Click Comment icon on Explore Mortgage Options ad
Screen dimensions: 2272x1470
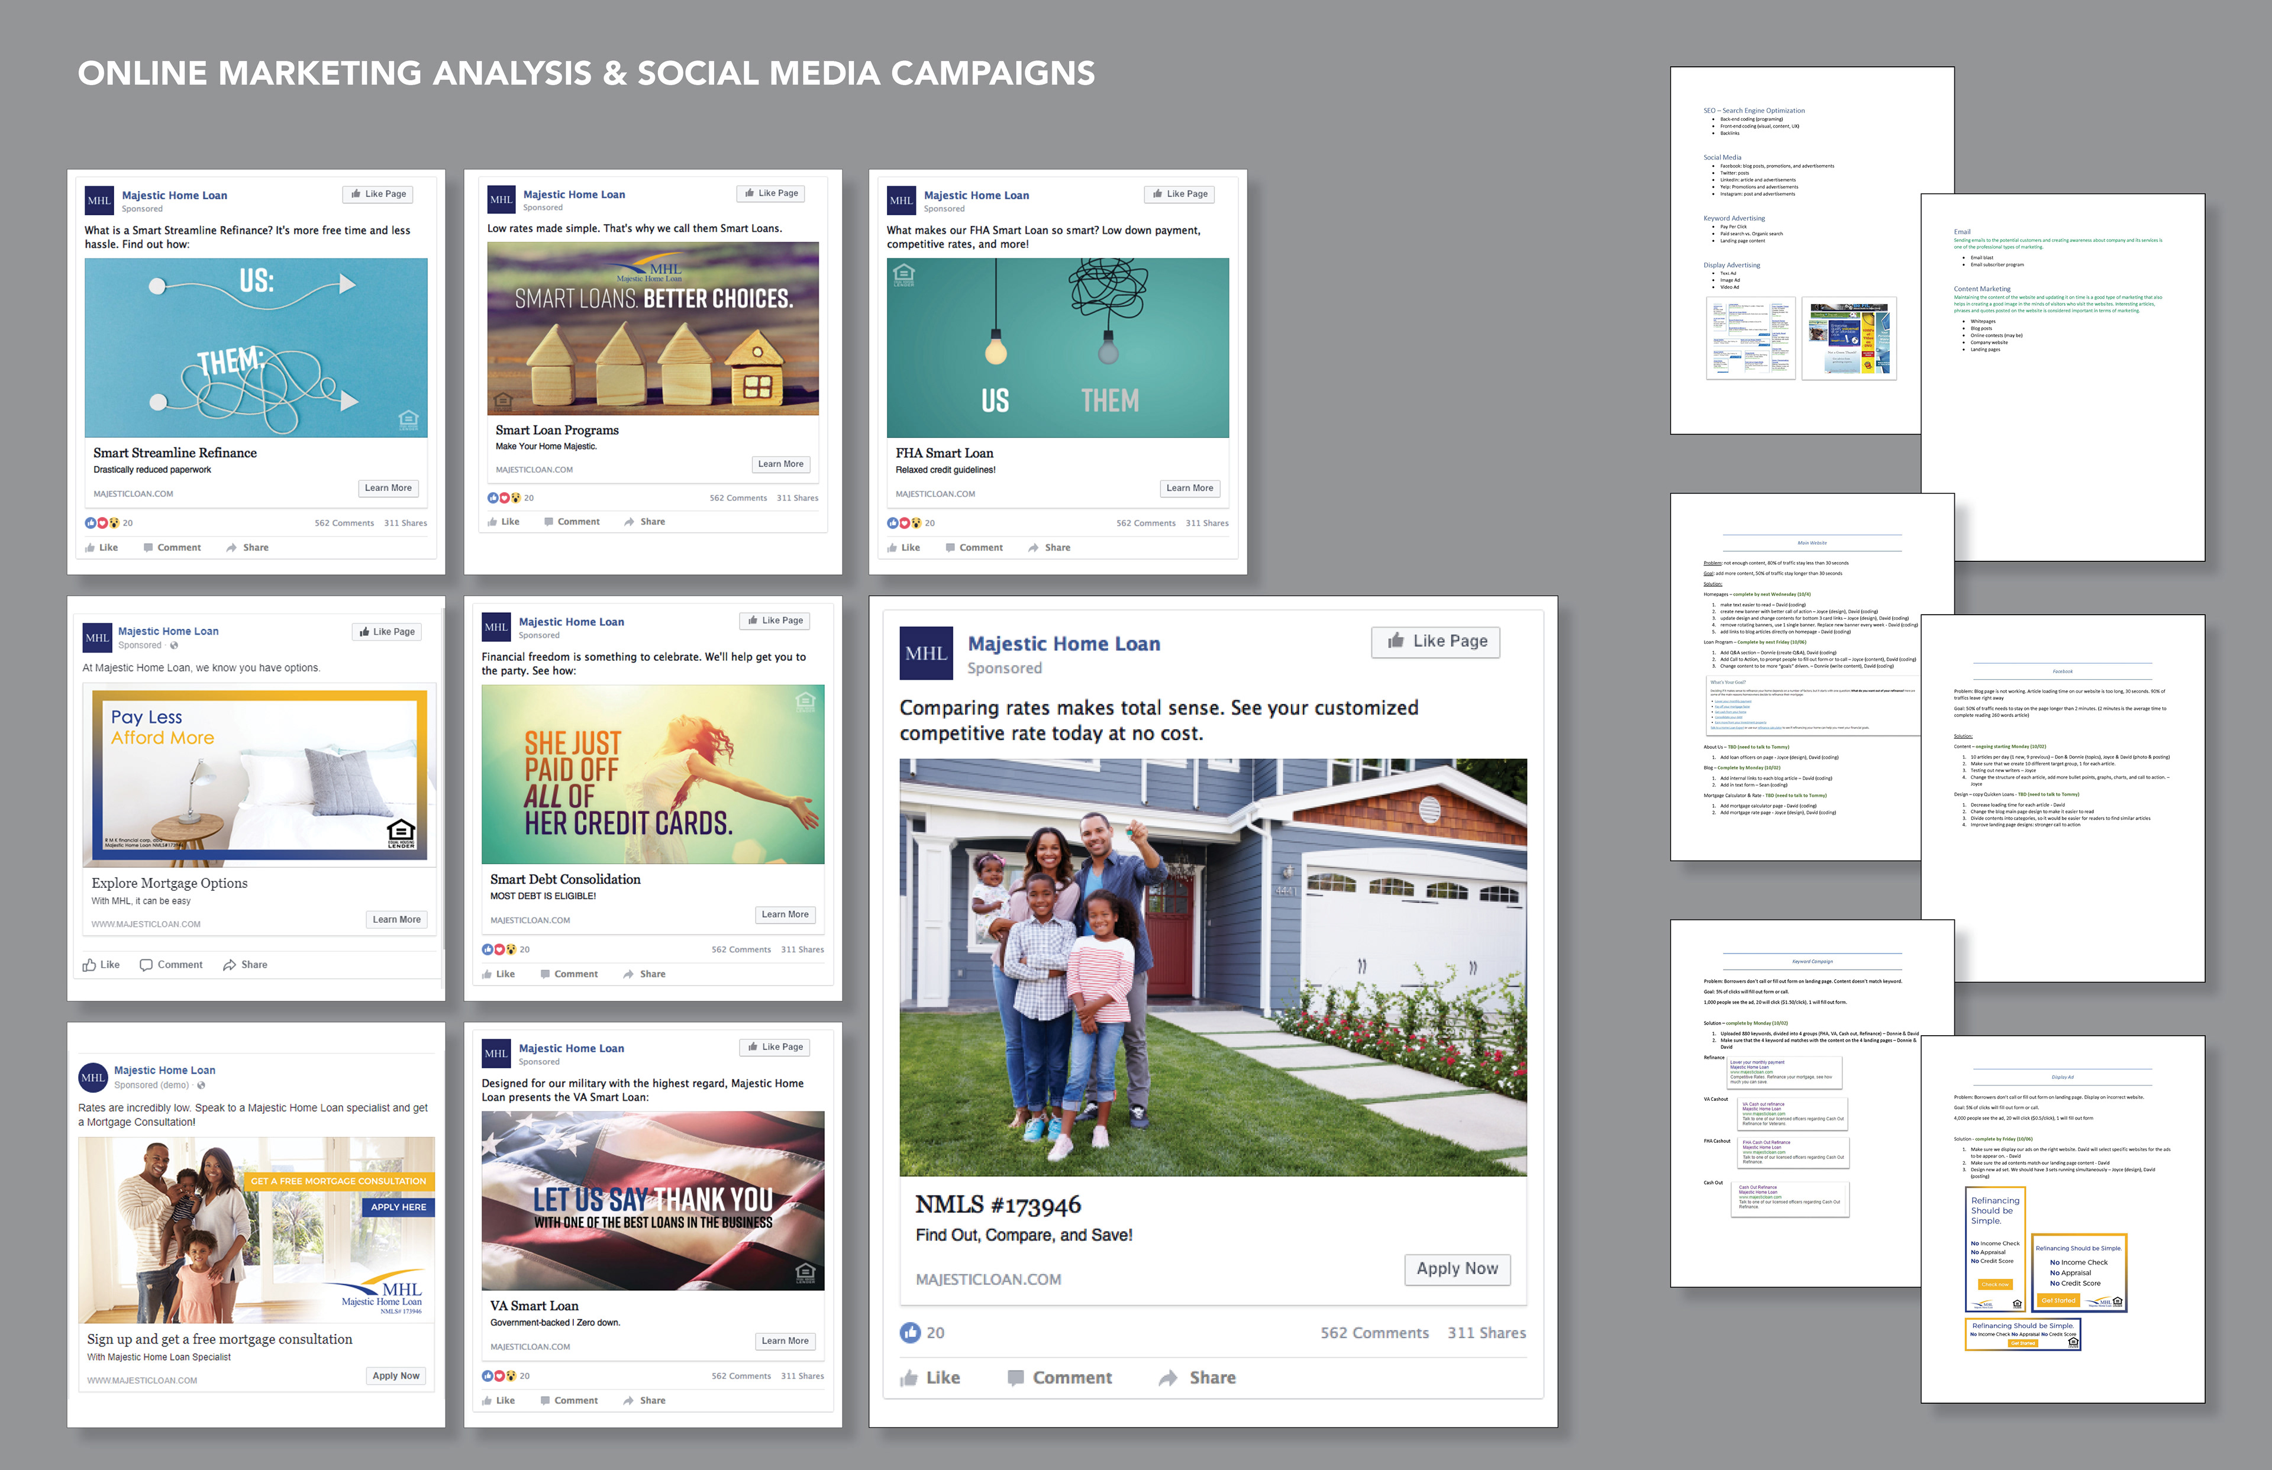pyautogui.click(x=146, y=965)
